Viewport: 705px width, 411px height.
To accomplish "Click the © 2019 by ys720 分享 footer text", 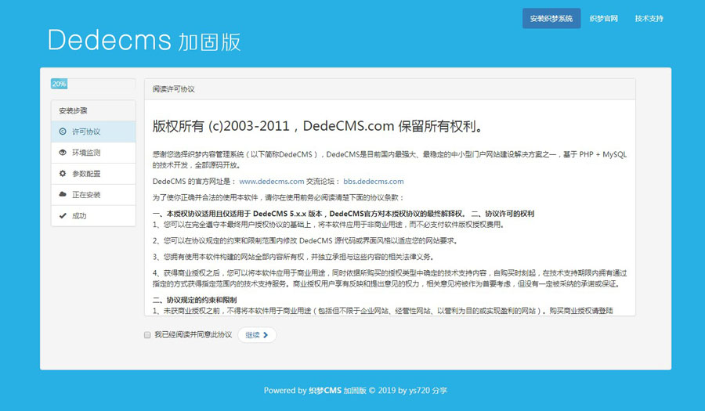I will coord(408,391).
